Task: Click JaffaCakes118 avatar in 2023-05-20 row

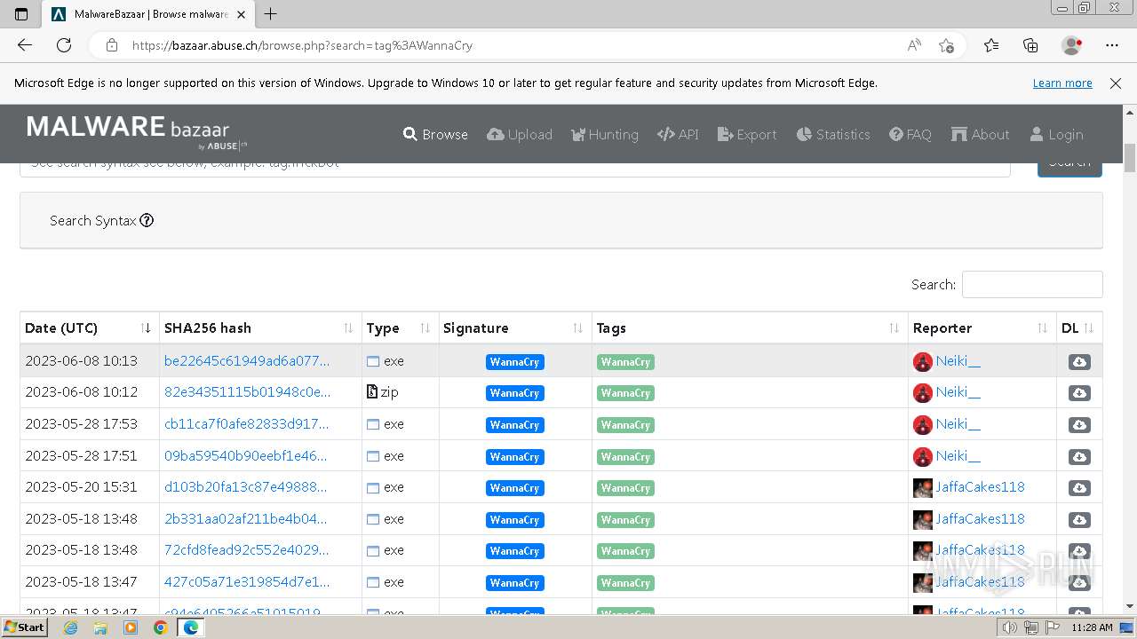Action: pos(923,487)
